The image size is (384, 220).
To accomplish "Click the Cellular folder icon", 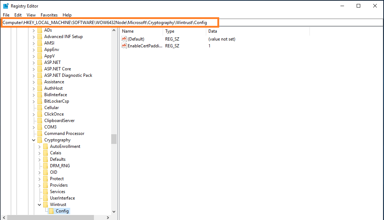I will click(x=40, y=108).
